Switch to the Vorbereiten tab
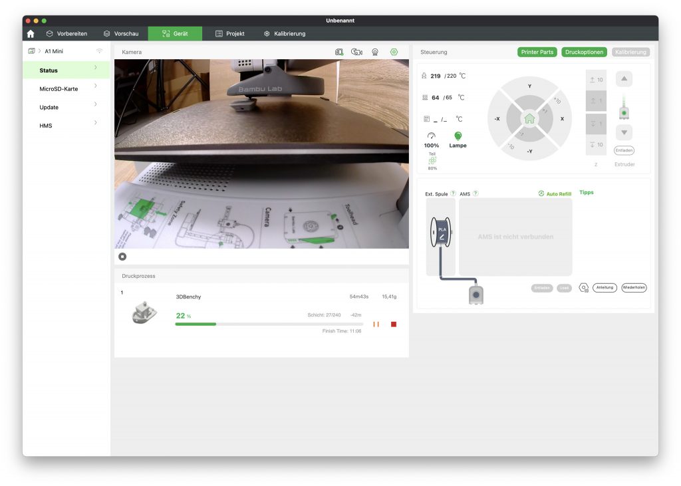The height and width of the screenshot is (486, 681). tap(67, 34)
